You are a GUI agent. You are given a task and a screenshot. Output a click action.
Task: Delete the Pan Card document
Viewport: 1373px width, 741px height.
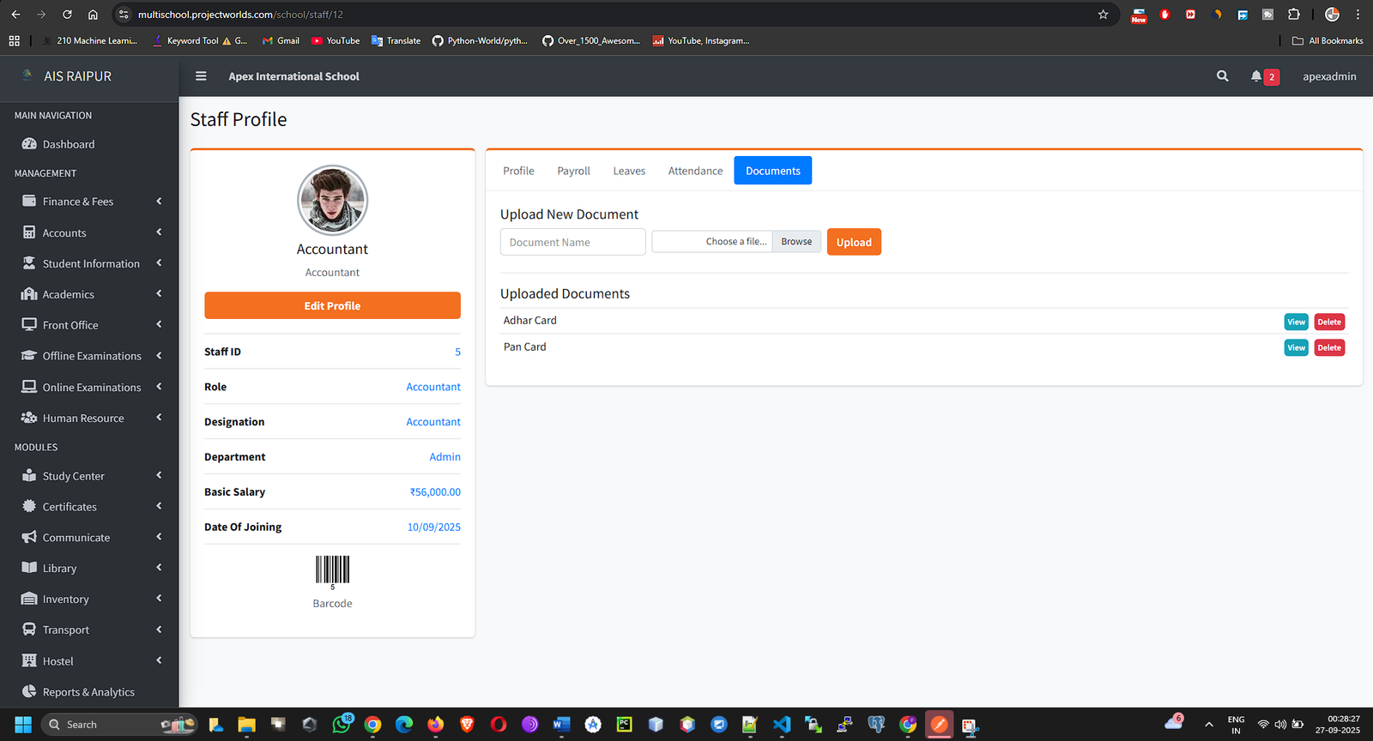[x=1328, y=347]
